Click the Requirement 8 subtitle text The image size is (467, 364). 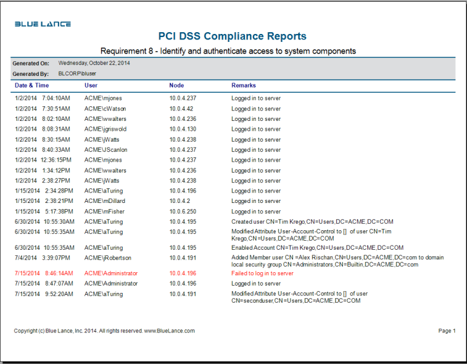[x=228, y=51]
